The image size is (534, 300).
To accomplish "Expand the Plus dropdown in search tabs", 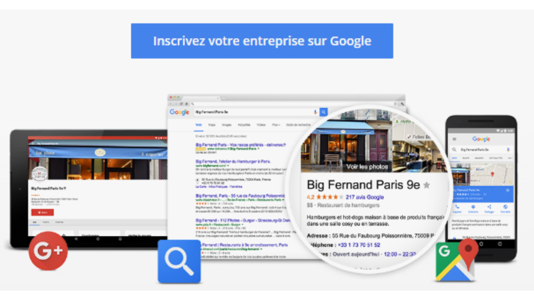I will (x=276, y=125).
